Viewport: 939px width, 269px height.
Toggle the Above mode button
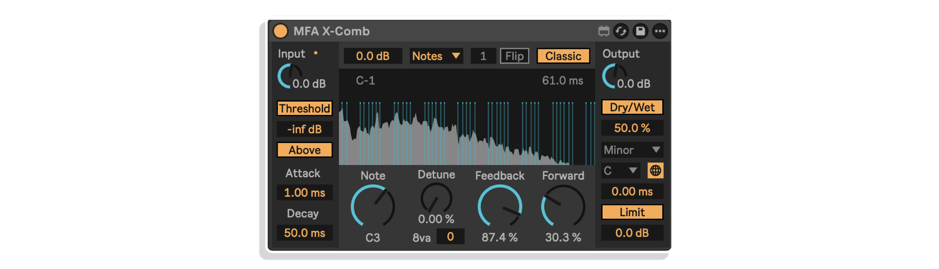coord(305,150)
